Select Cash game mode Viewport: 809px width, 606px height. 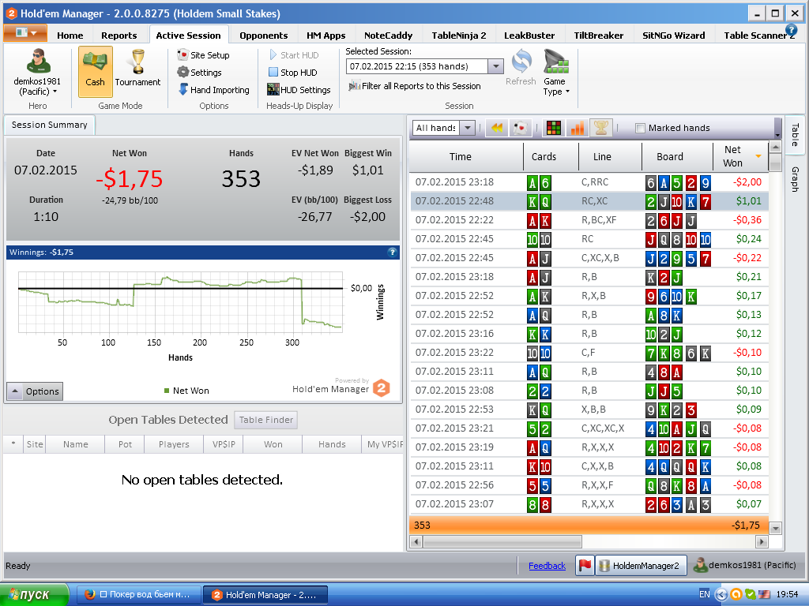click(x=95, y=72)
